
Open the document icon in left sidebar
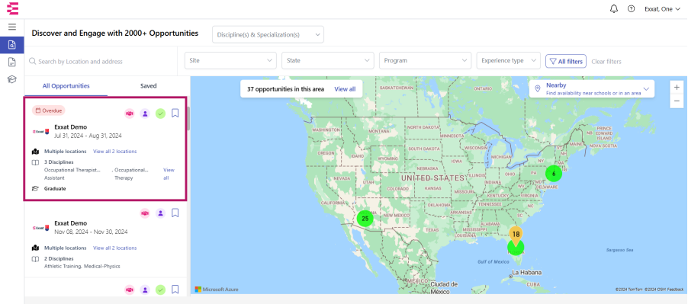[12, 62]
